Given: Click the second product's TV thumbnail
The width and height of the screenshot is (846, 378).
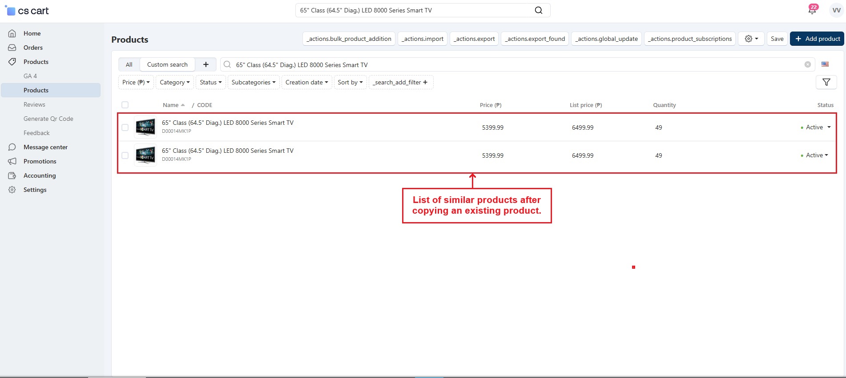Looking at the screenshot, I should tap(145, 155).
